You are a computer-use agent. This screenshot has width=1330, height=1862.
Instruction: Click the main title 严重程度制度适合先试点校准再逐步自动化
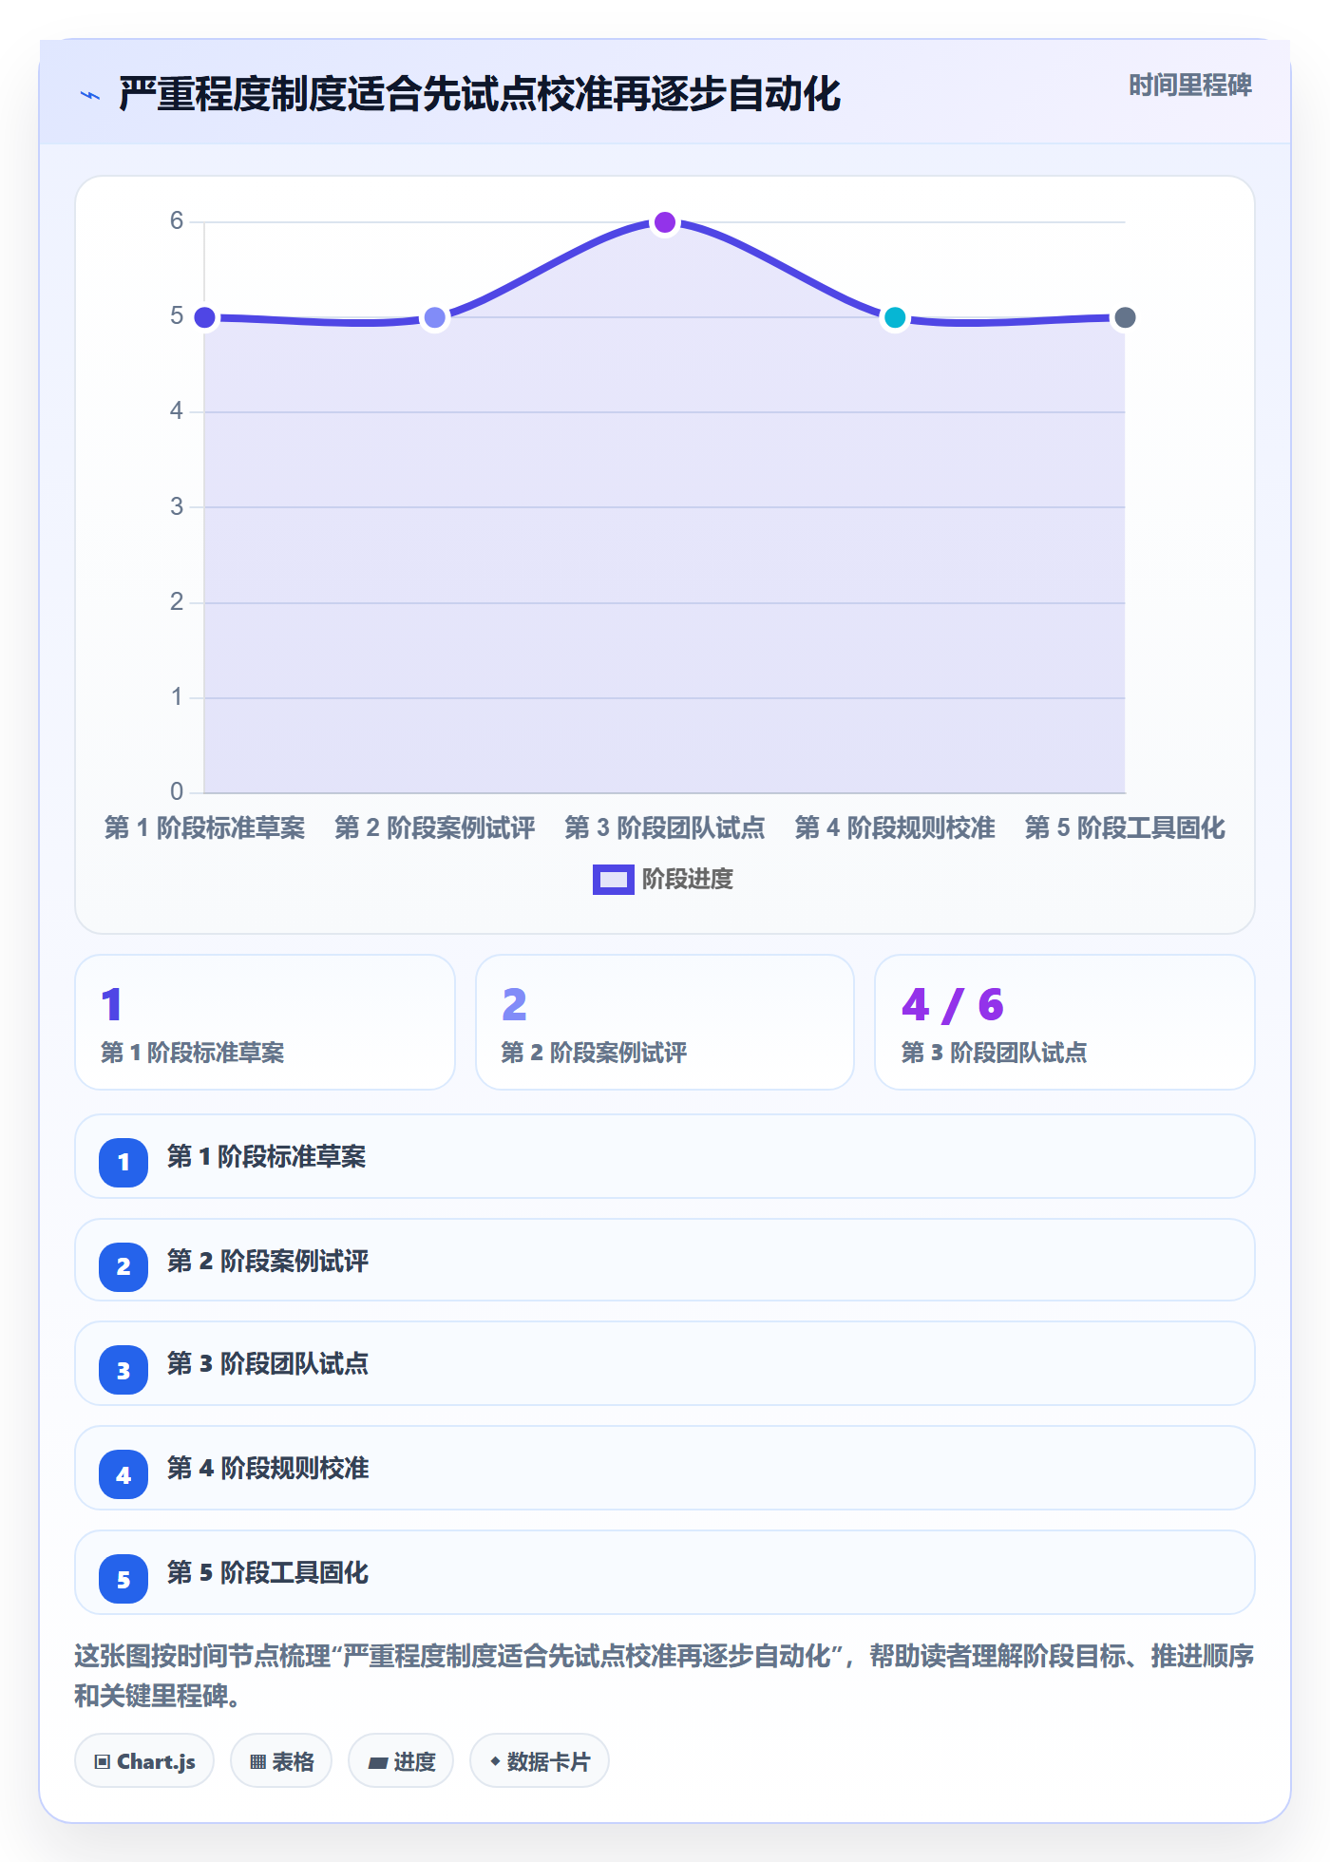click(x=480, y=94)
